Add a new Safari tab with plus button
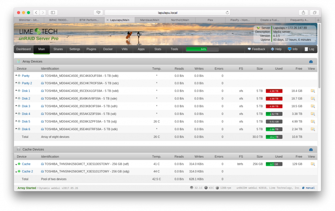The image size is (335, 211). tap(318, 20)
